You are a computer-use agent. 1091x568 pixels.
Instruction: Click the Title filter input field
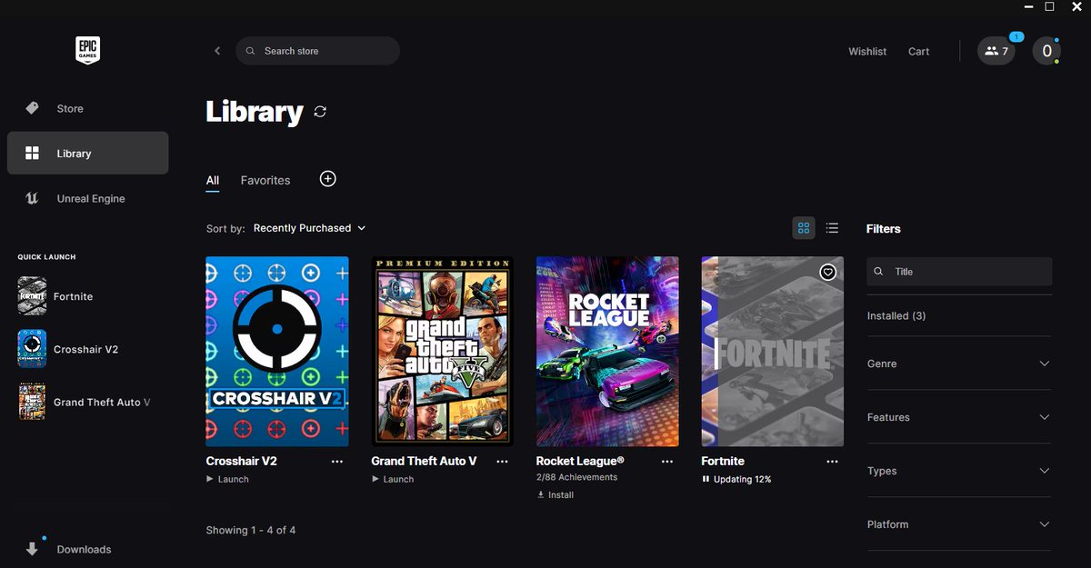pyautogui.click(x=959, y=272)
